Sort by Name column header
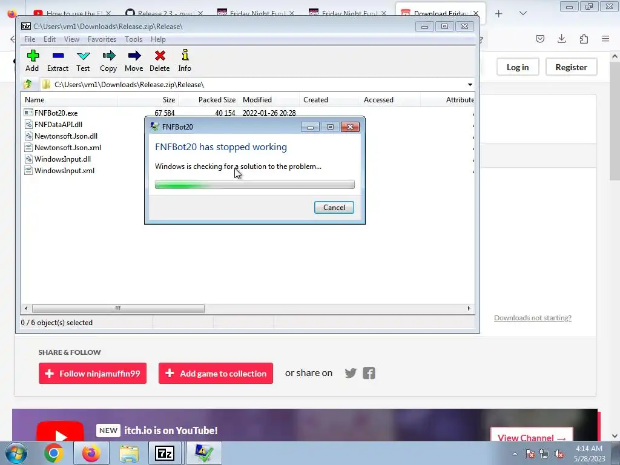This screenshot has width=620, height=465. 70,100
